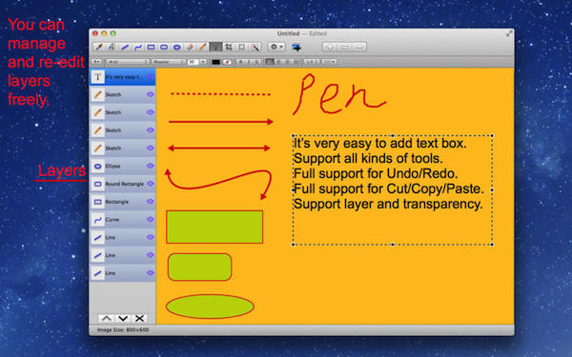Select the rectangular selection marquee tool
572x357 pixels.
241,47
